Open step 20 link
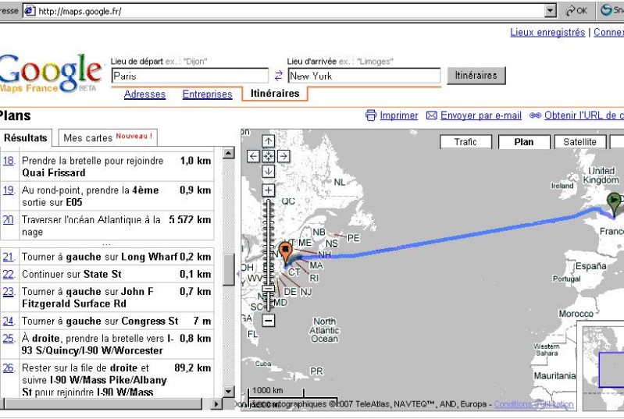 [x=9, y=219]
